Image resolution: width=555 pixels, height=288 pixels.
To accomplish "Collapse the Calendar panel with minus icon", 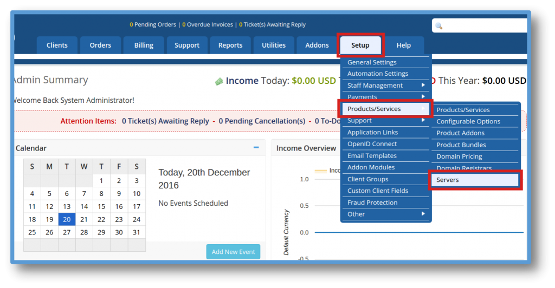I will click(x=256, y=148).
